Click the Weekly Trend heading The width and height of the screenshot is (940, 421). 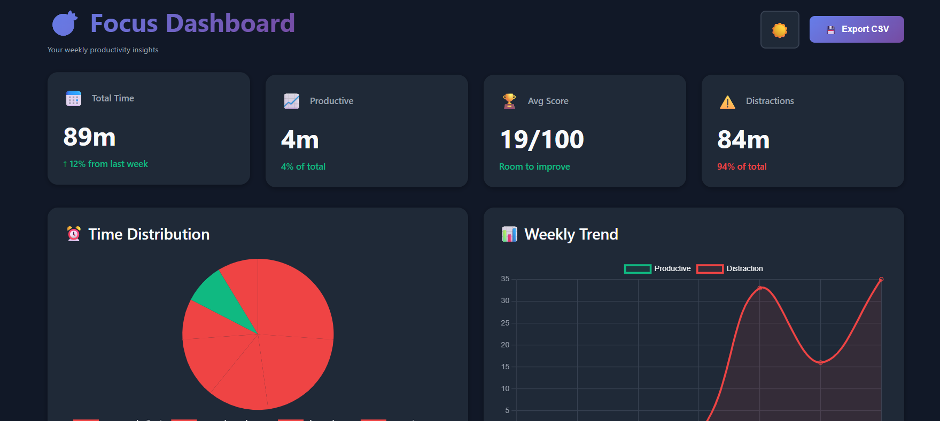click(571, 234)
